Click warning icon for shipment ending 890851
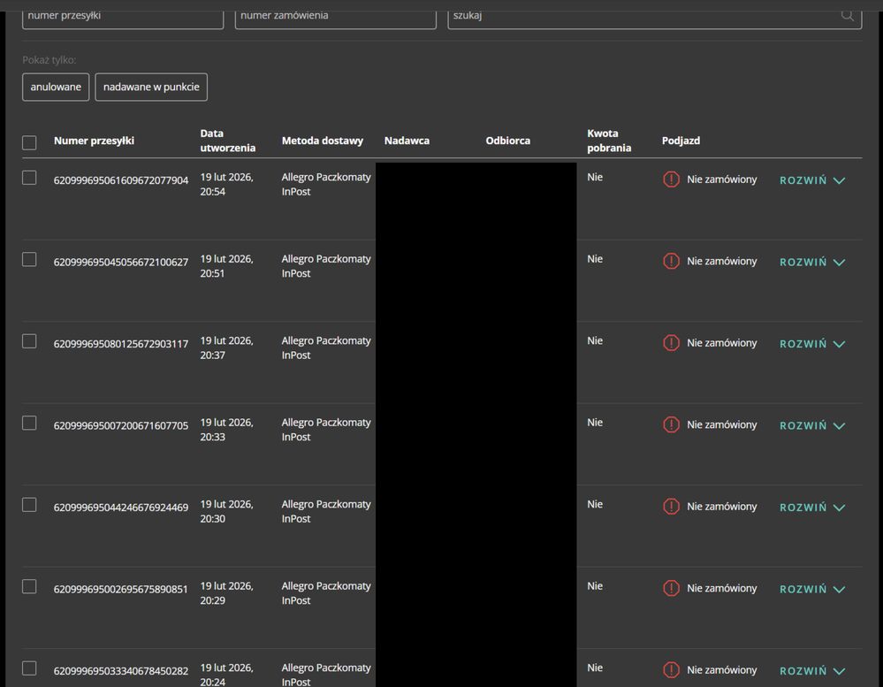The height and width of the screenshot is (687, 883). point(671,589)
